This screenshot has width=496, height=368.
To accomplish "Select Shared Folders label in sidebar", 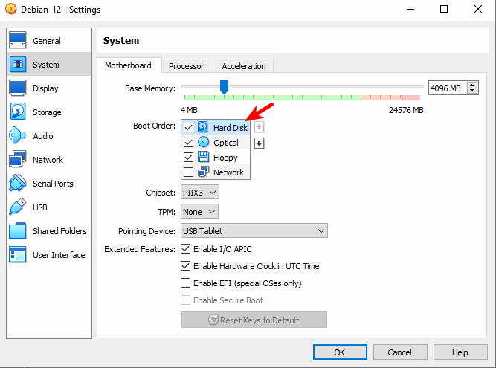I will [x=59, y=231].
